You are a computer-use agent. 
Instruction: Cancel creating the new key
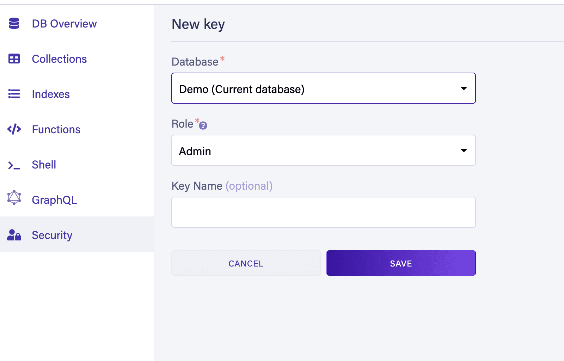[246, 263]
